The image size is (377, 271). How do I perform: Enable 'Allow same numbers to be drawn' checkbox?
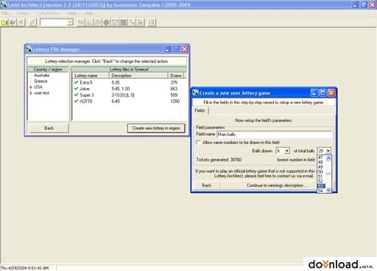click(x=198, y=142)
